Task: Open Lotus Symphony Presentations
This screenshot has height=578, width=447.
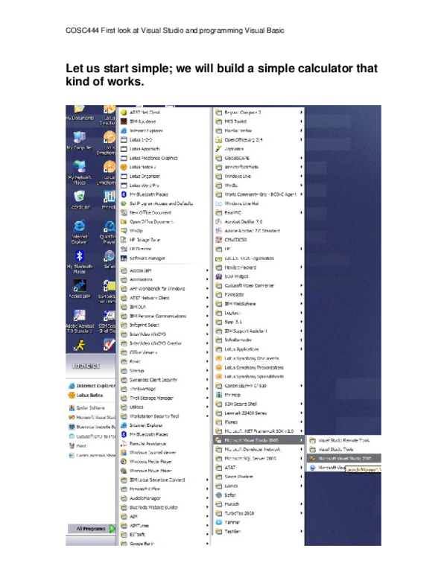Action: pos(250,367)
